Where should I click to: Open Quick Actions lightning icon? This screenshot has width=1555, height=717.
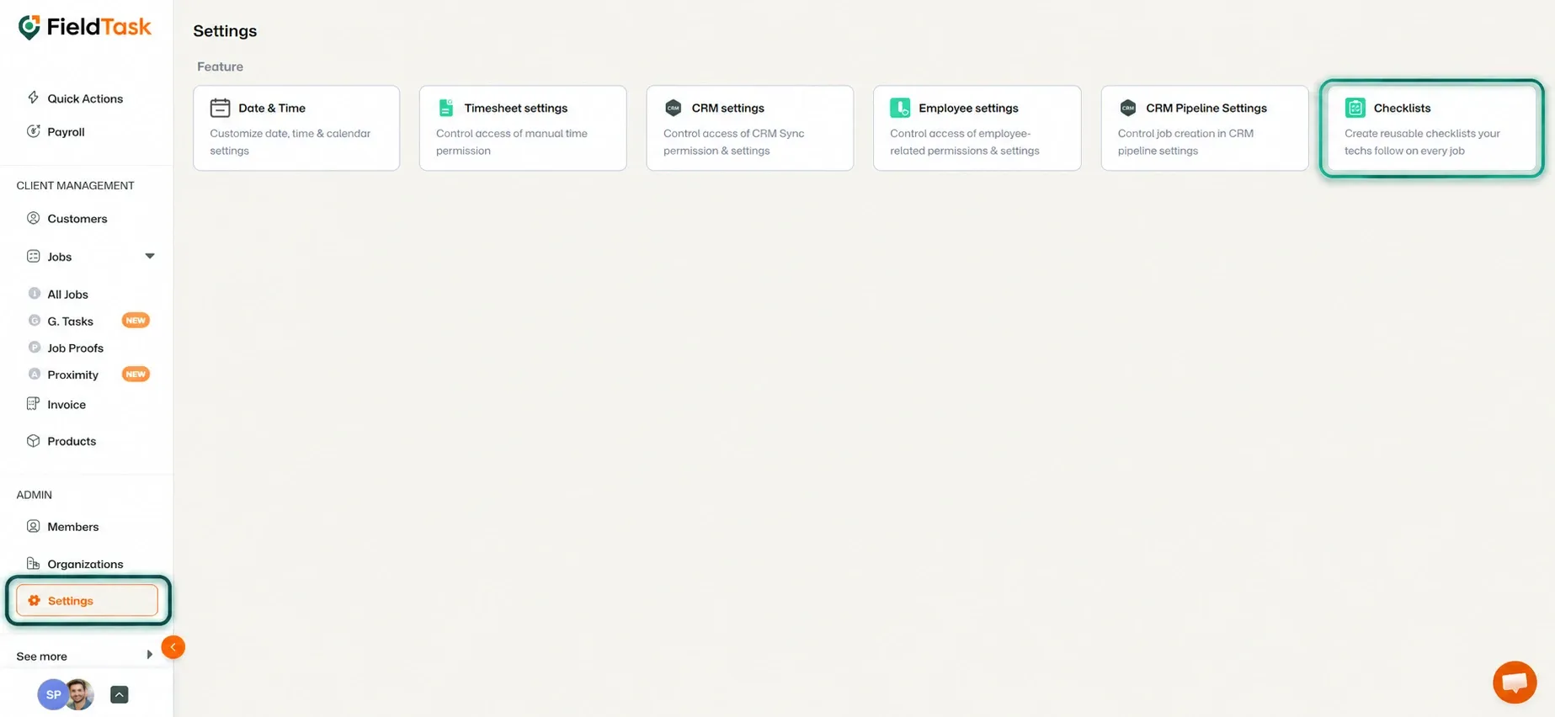coord(33,98)
